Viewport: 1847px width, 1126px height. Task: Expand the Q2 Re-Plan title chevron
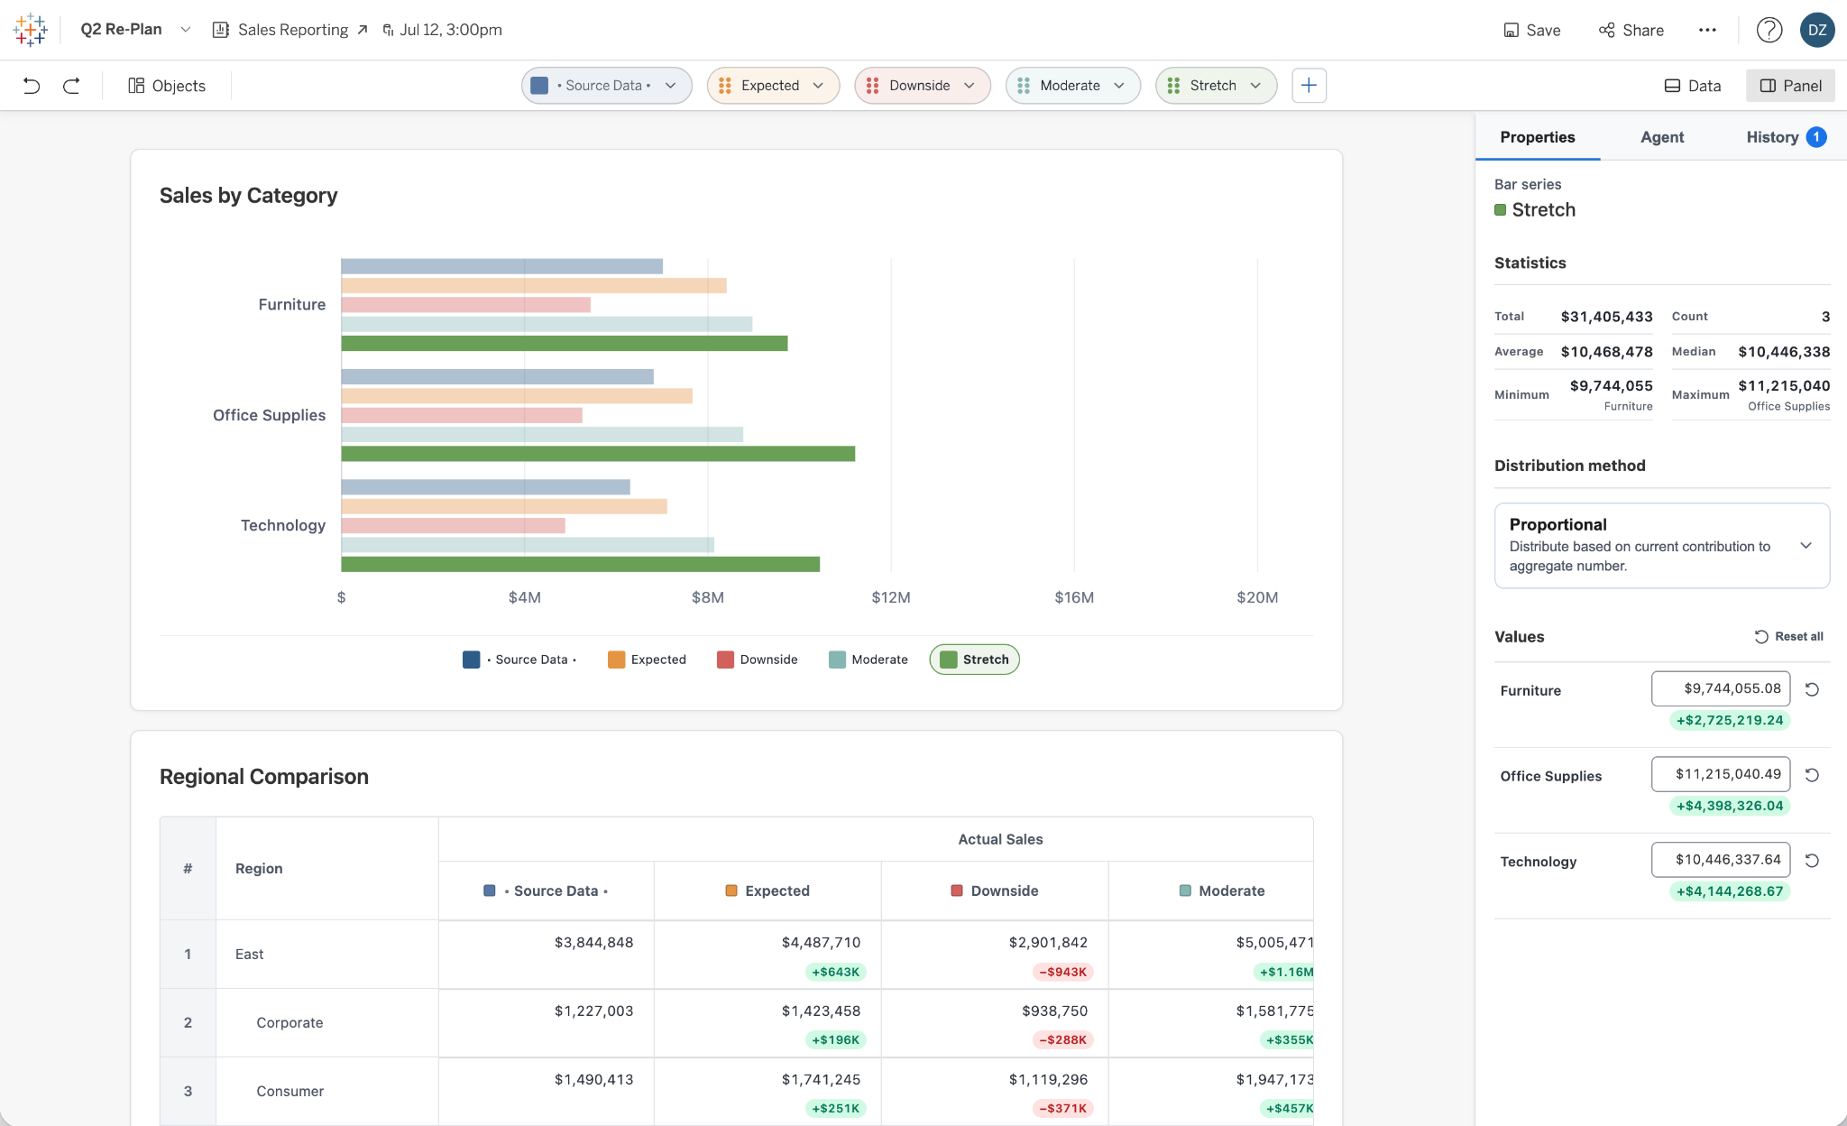coord(186,30)
